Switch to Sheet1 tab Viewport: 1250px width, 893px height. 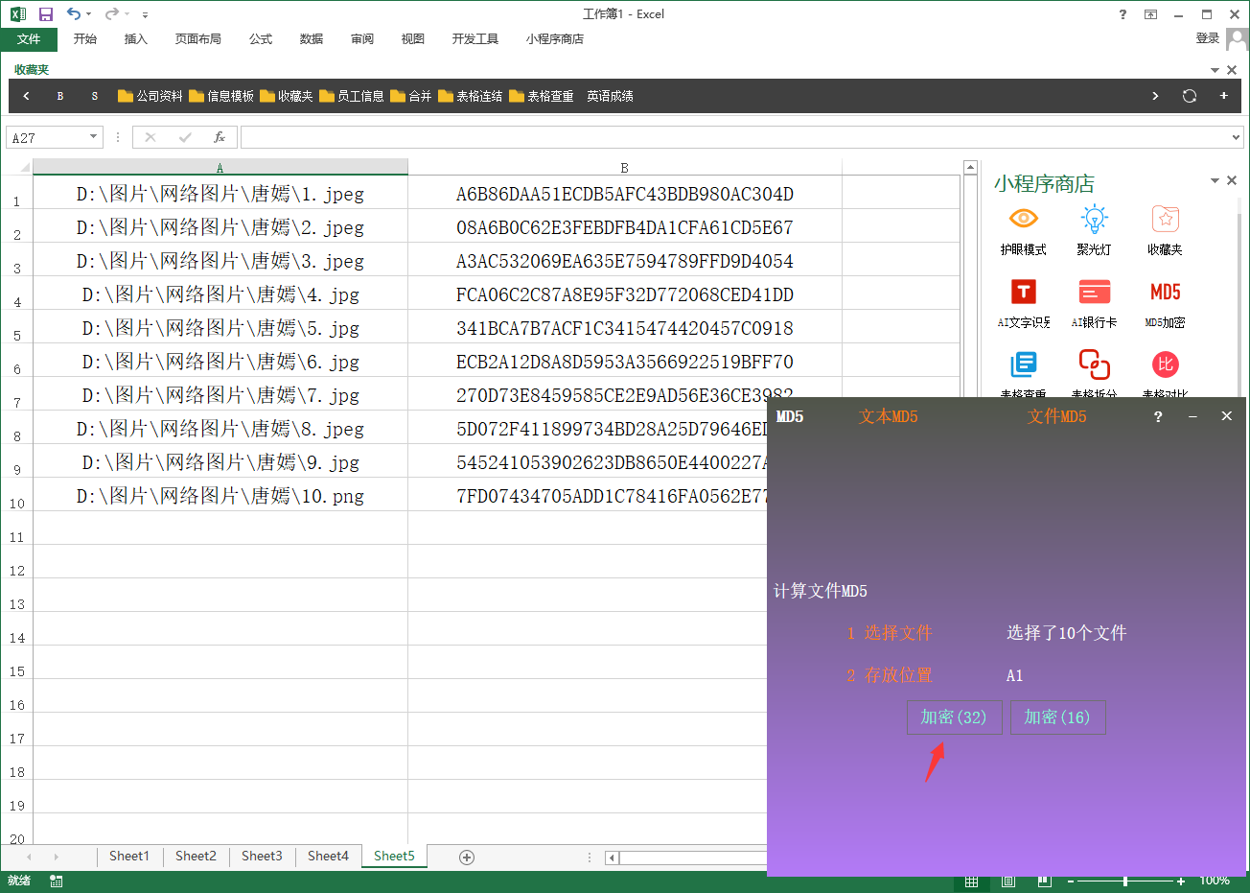click(129, 857)
